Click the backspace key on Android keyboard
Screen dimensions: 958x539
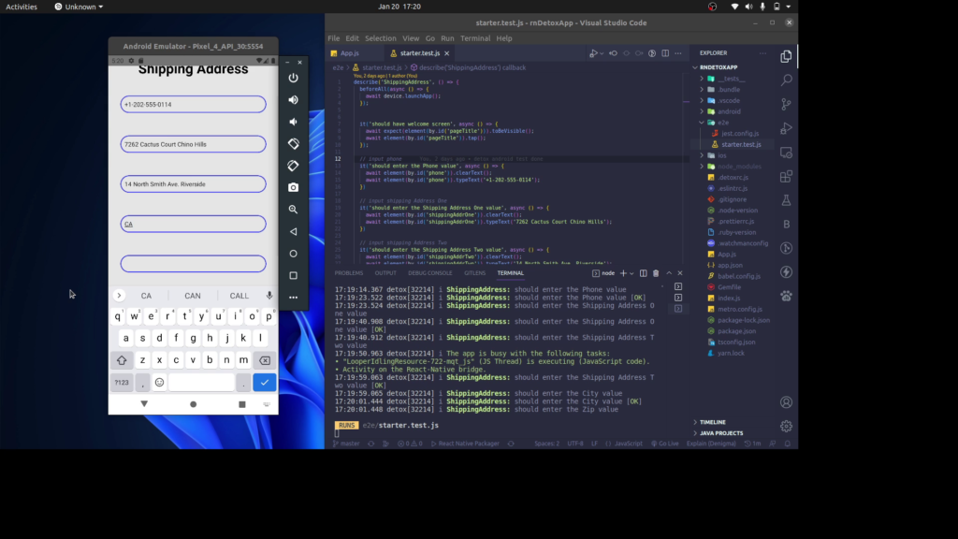[x=265, y=360]
